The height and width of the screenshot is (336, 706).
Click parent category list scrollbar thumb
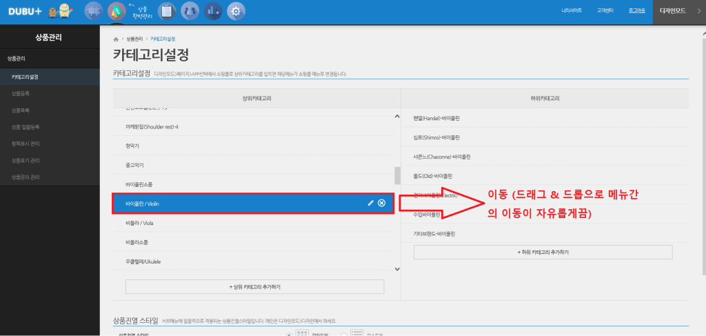(397, 176)
